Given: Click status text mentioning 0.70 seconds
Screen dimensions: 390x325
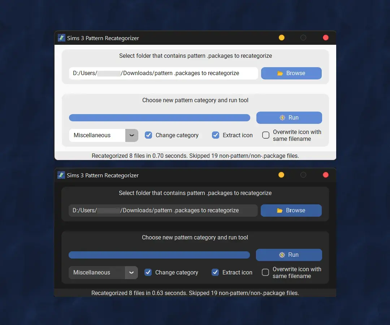Looking at the screenshot, I should click(x=195, y=156).
